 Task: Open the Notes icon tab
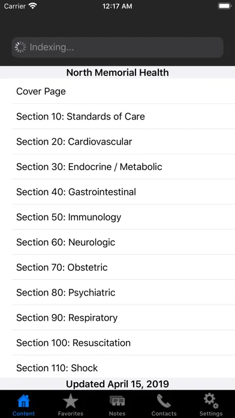(x=117, y=401)
